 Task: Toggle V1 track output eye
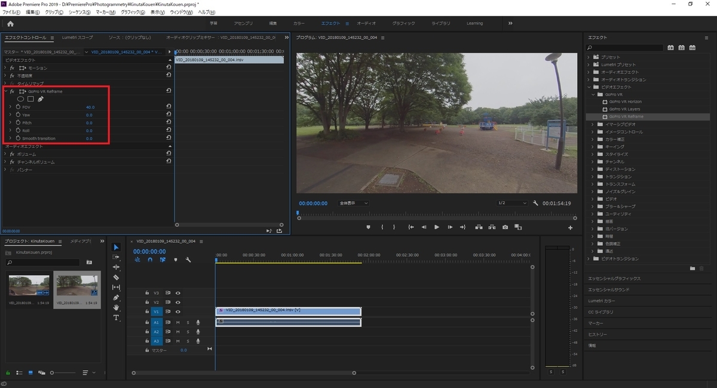(x=177, y=312)
